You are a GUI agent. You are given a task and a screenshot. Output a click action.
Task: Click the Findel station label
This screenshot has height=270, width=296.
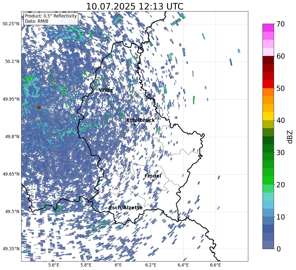(x=153, y=176)
